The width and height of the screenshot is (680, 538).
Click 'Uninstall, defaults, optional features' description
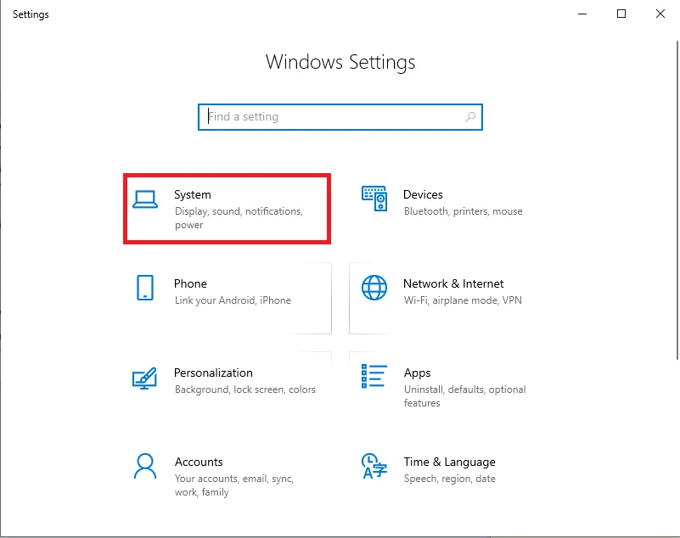tap(465, 396)
